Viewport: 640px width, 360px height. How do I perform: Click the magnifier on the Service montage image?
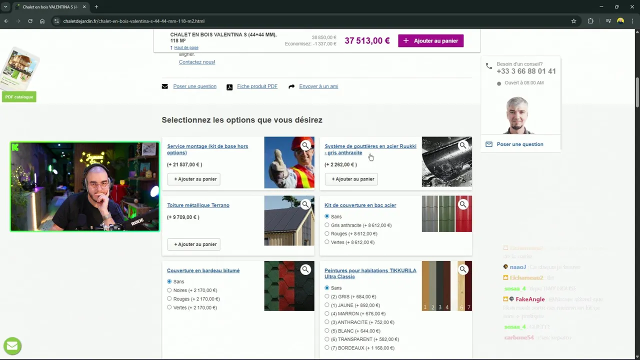click(305, 145)
